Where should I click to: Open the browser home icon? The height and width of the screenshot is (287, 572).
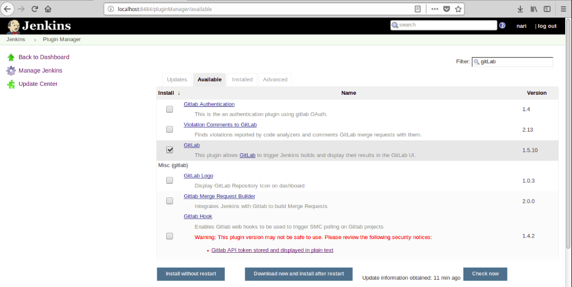pos(48,9)
